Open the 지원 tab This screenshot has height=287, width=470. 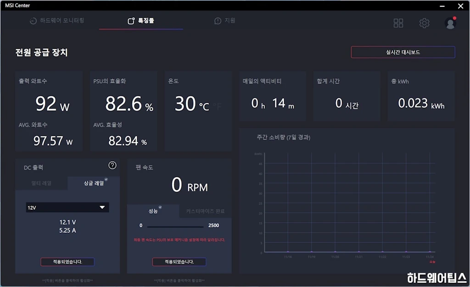pyautogui.click(x=225, y=20)
